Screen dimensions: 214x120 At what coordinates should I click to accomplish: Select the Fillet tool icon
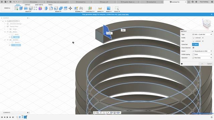pyautogui.click(x=51, y=8)
